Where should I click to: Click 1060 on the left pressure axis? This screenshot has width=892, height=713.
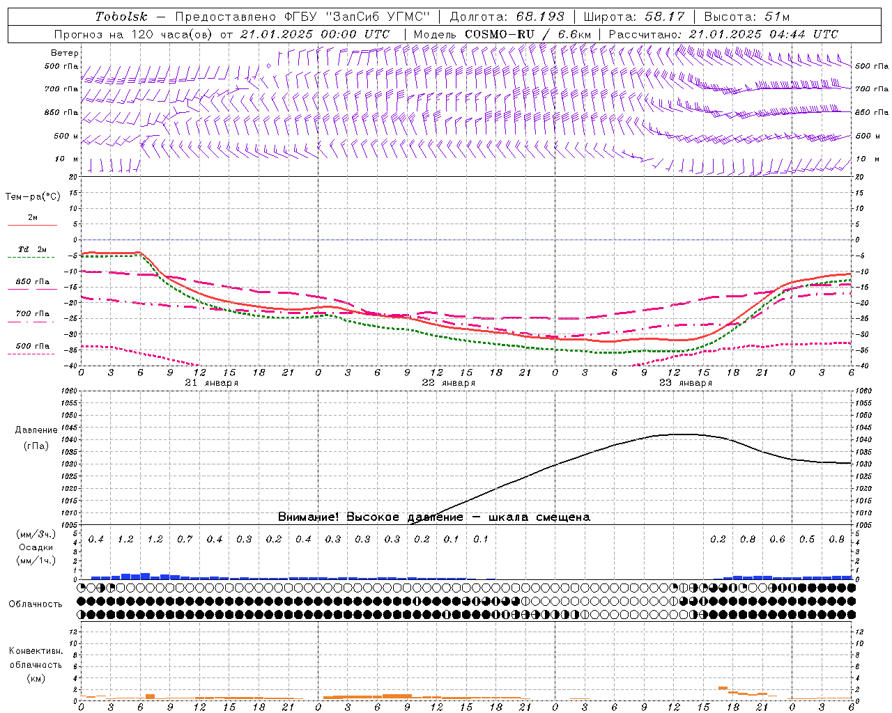point(70,391)
